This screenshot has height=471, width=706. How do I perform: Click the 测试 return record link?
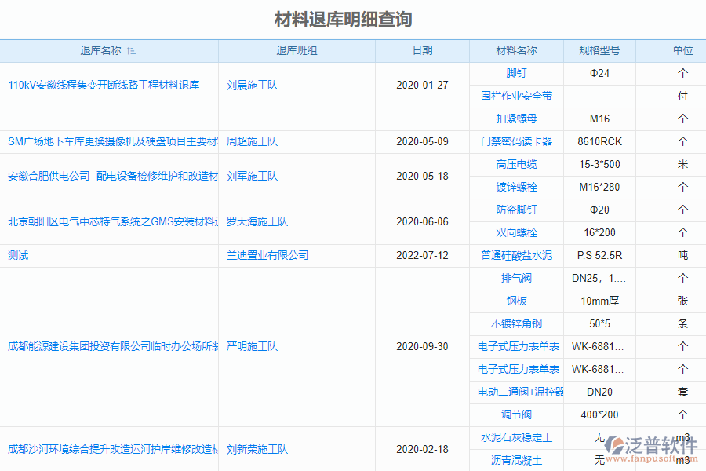(17, 255)
